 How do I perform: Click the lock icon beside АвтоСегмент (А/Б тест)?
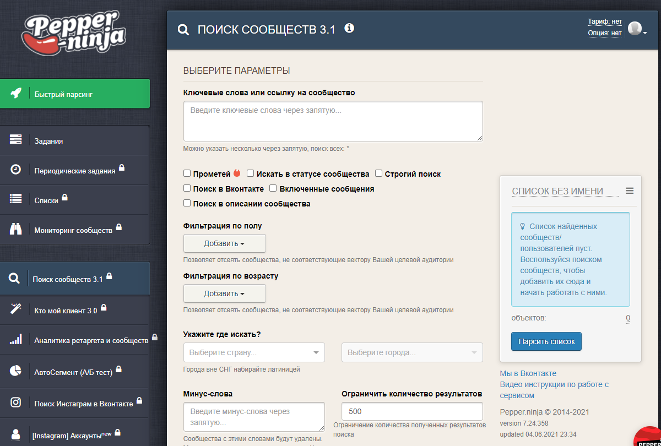tap(118, 369)
